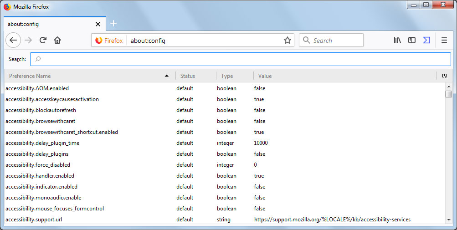Open the Library bookmarks and history icon
The width and height of the screenshot is (457, 230).
coord(397,41)
